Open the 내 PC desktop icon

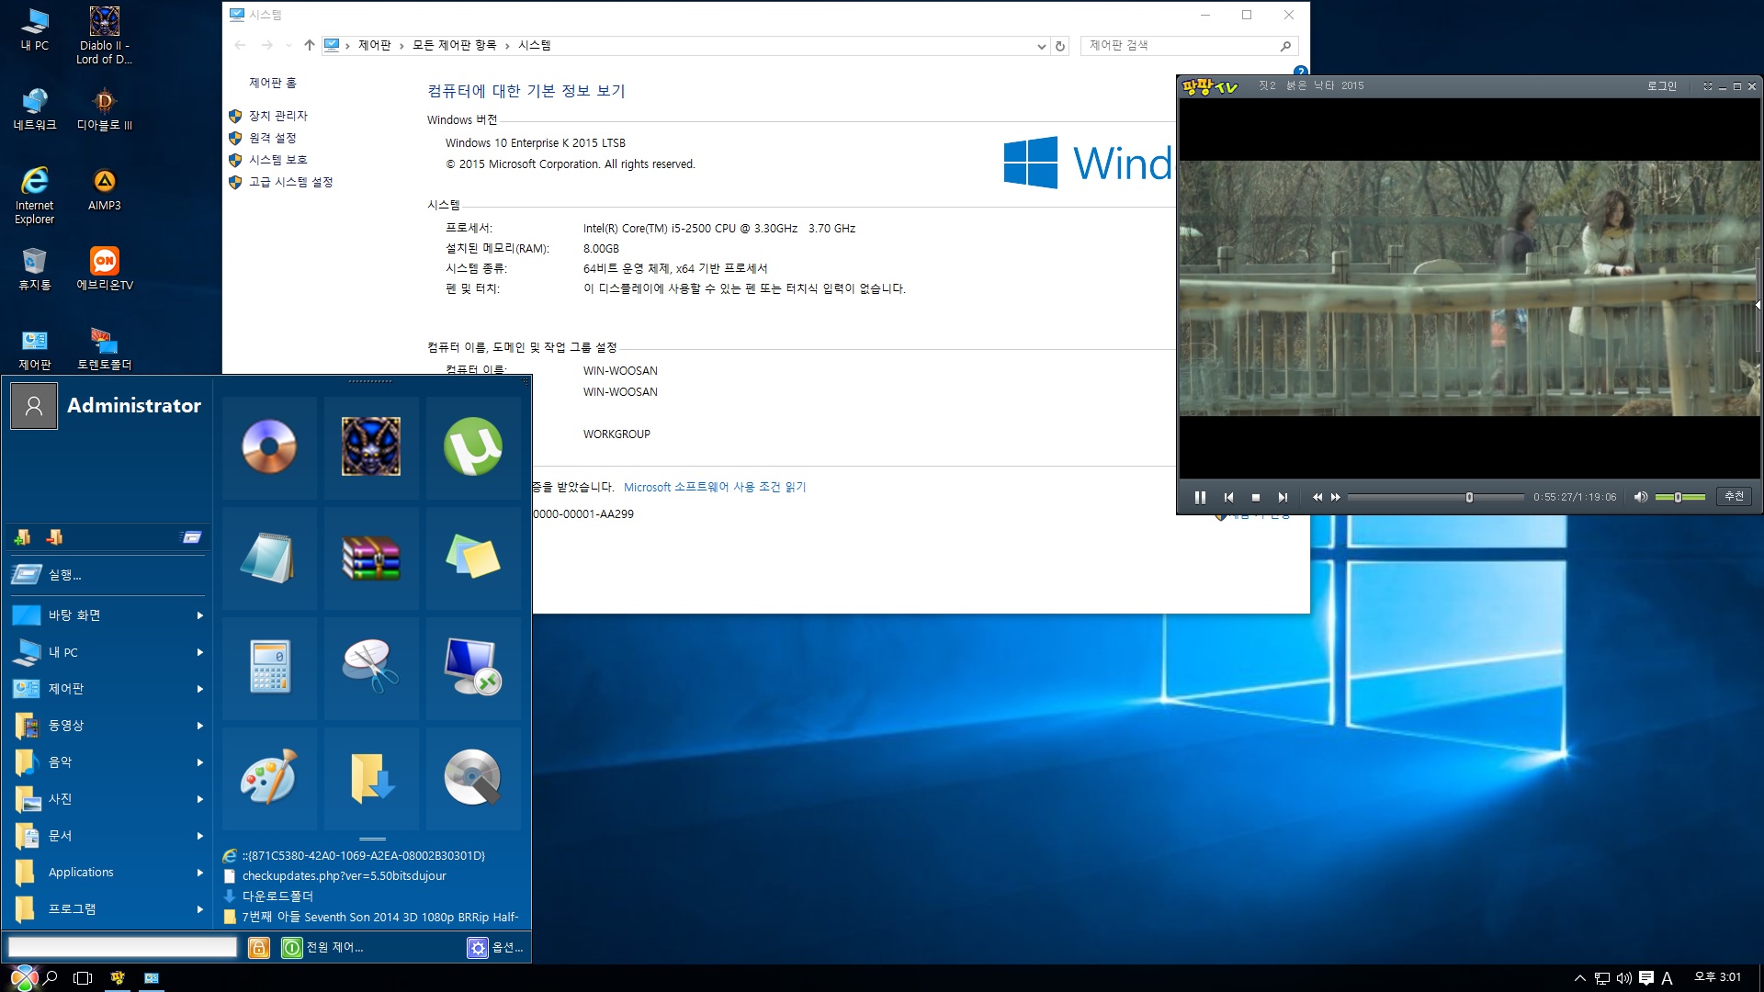[35, 29]
